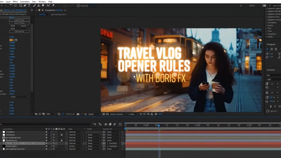Click the Faux Bold T button
This screenshot has height=158, width=281.
click(270, 106)
